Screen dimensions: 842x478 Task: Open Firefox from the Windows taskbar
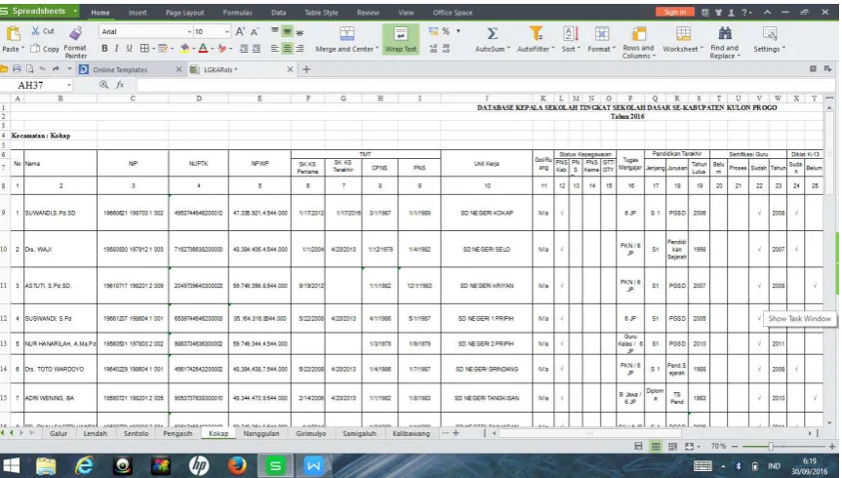pyautogui.click(x=237, y=465)
